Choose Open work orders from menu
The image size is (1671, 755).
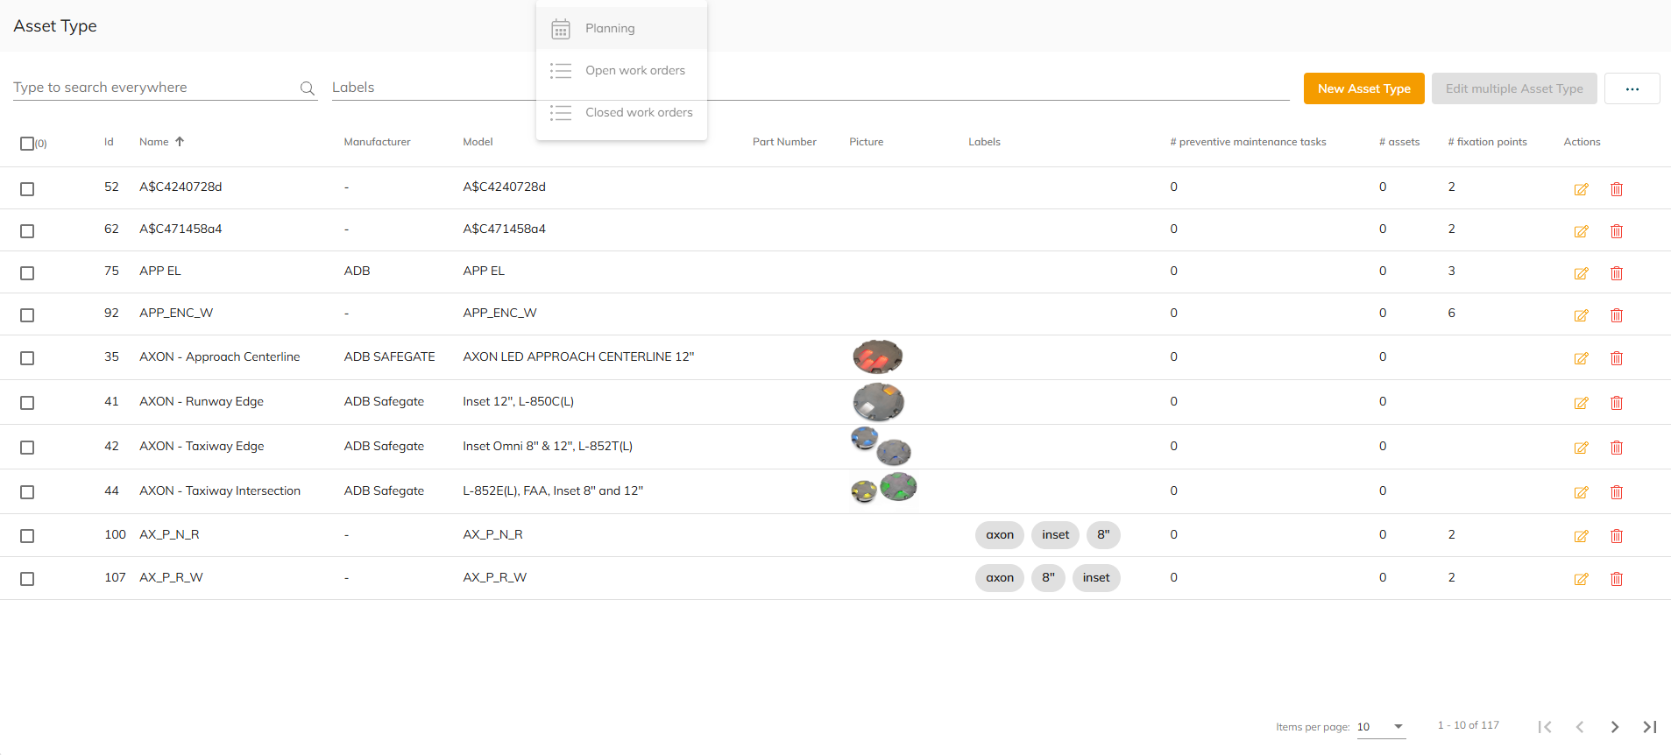[634, 71]
